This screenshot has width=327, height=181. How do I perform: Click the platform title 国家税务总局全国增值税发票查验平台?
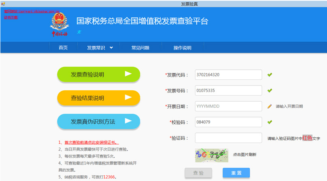point(142,21)
